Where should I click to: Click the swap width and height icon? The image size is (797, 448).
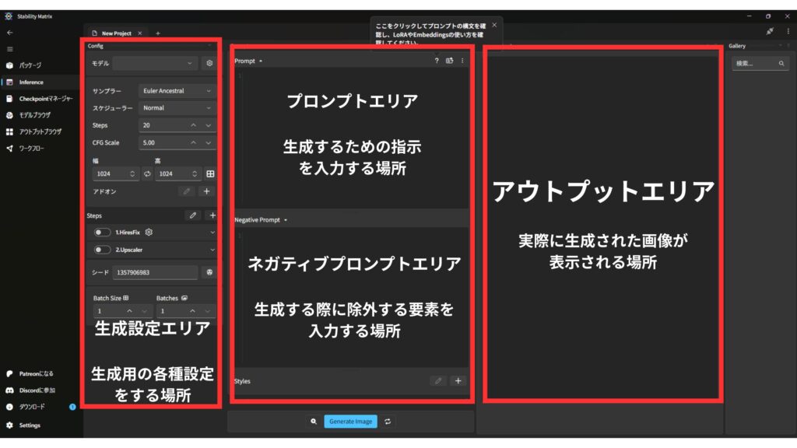point(147,174)
